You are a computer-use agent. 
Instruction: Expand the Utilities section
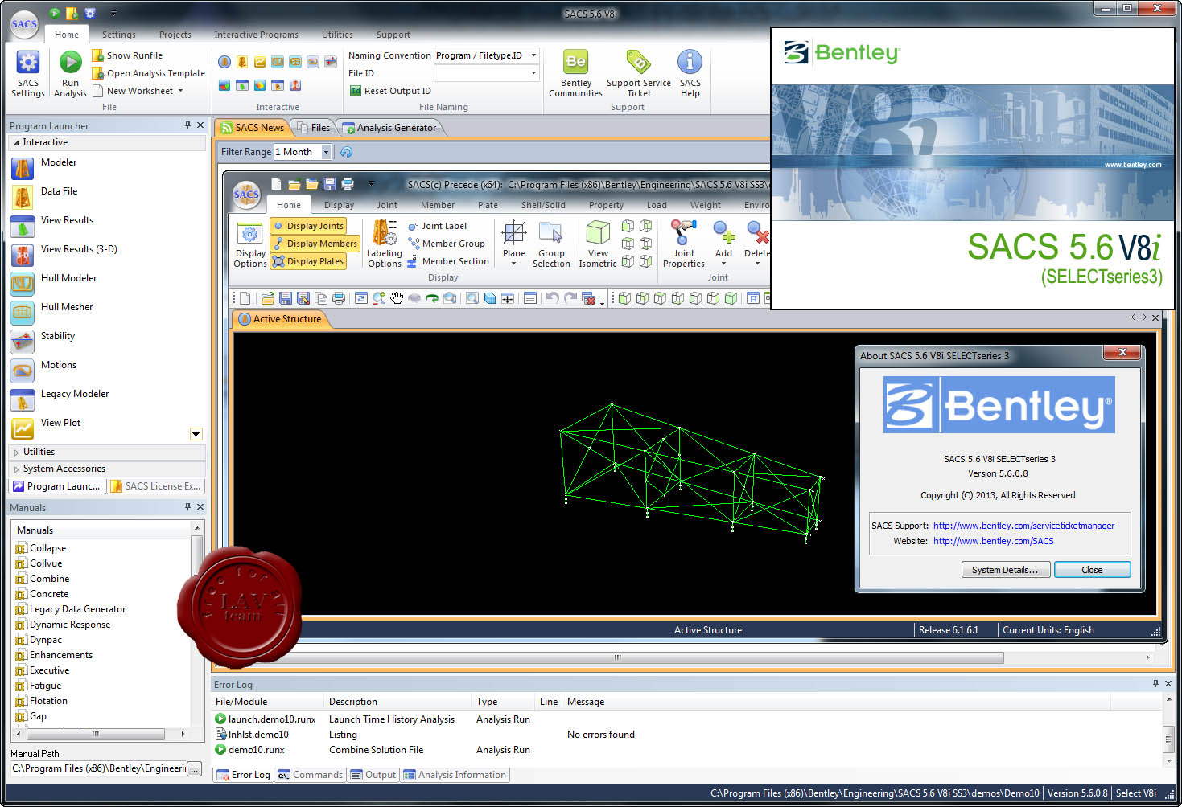point(16,453)
